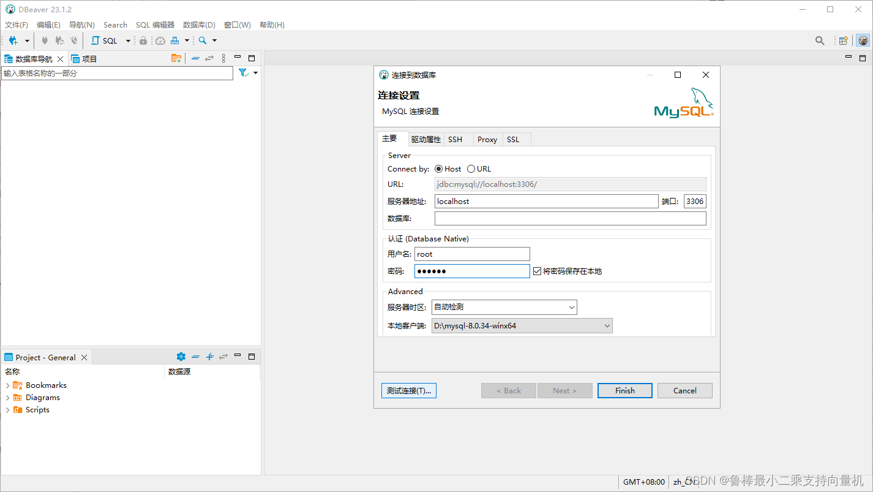873x492 pixels.
Task: Click the 测试连接(T)... button
Action: pos(409,390)
